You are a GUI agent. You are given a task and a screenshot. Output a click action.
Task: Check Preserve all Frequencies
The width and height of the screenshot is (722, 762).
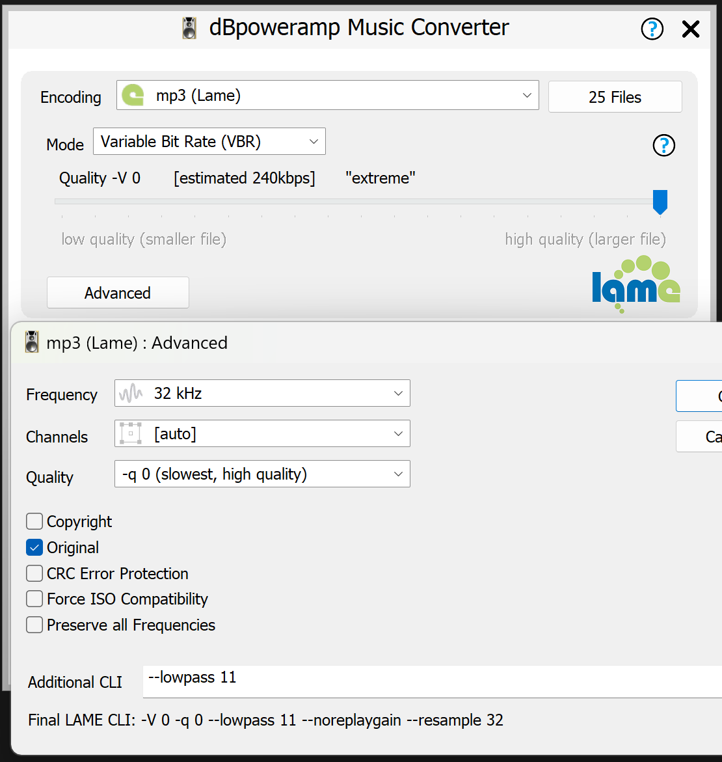(34, 625)
